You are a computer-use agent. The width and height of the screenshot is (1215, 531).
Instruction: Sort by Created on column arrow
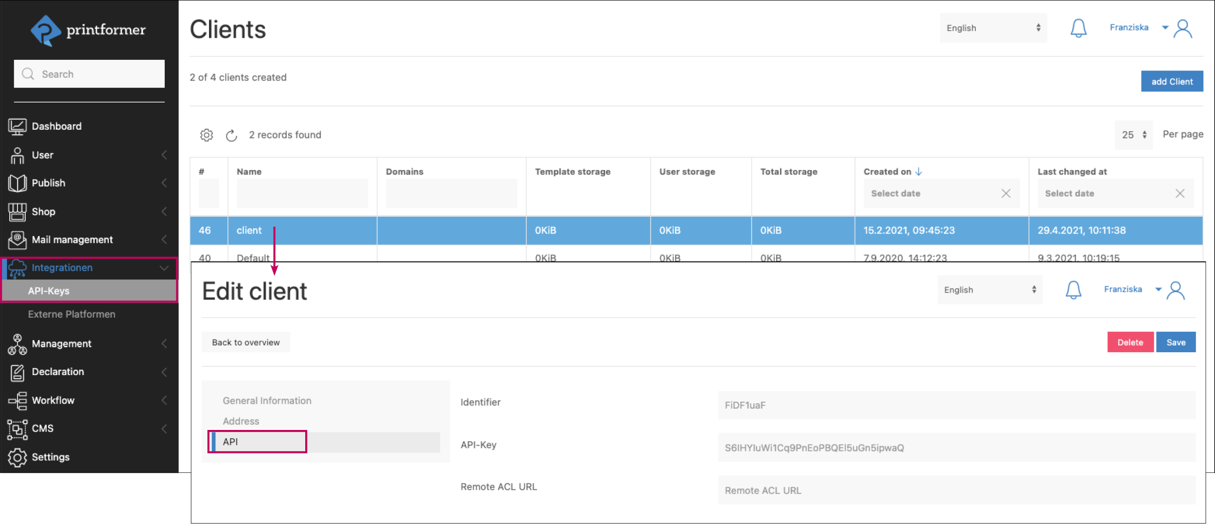click(x=919, y=171)
